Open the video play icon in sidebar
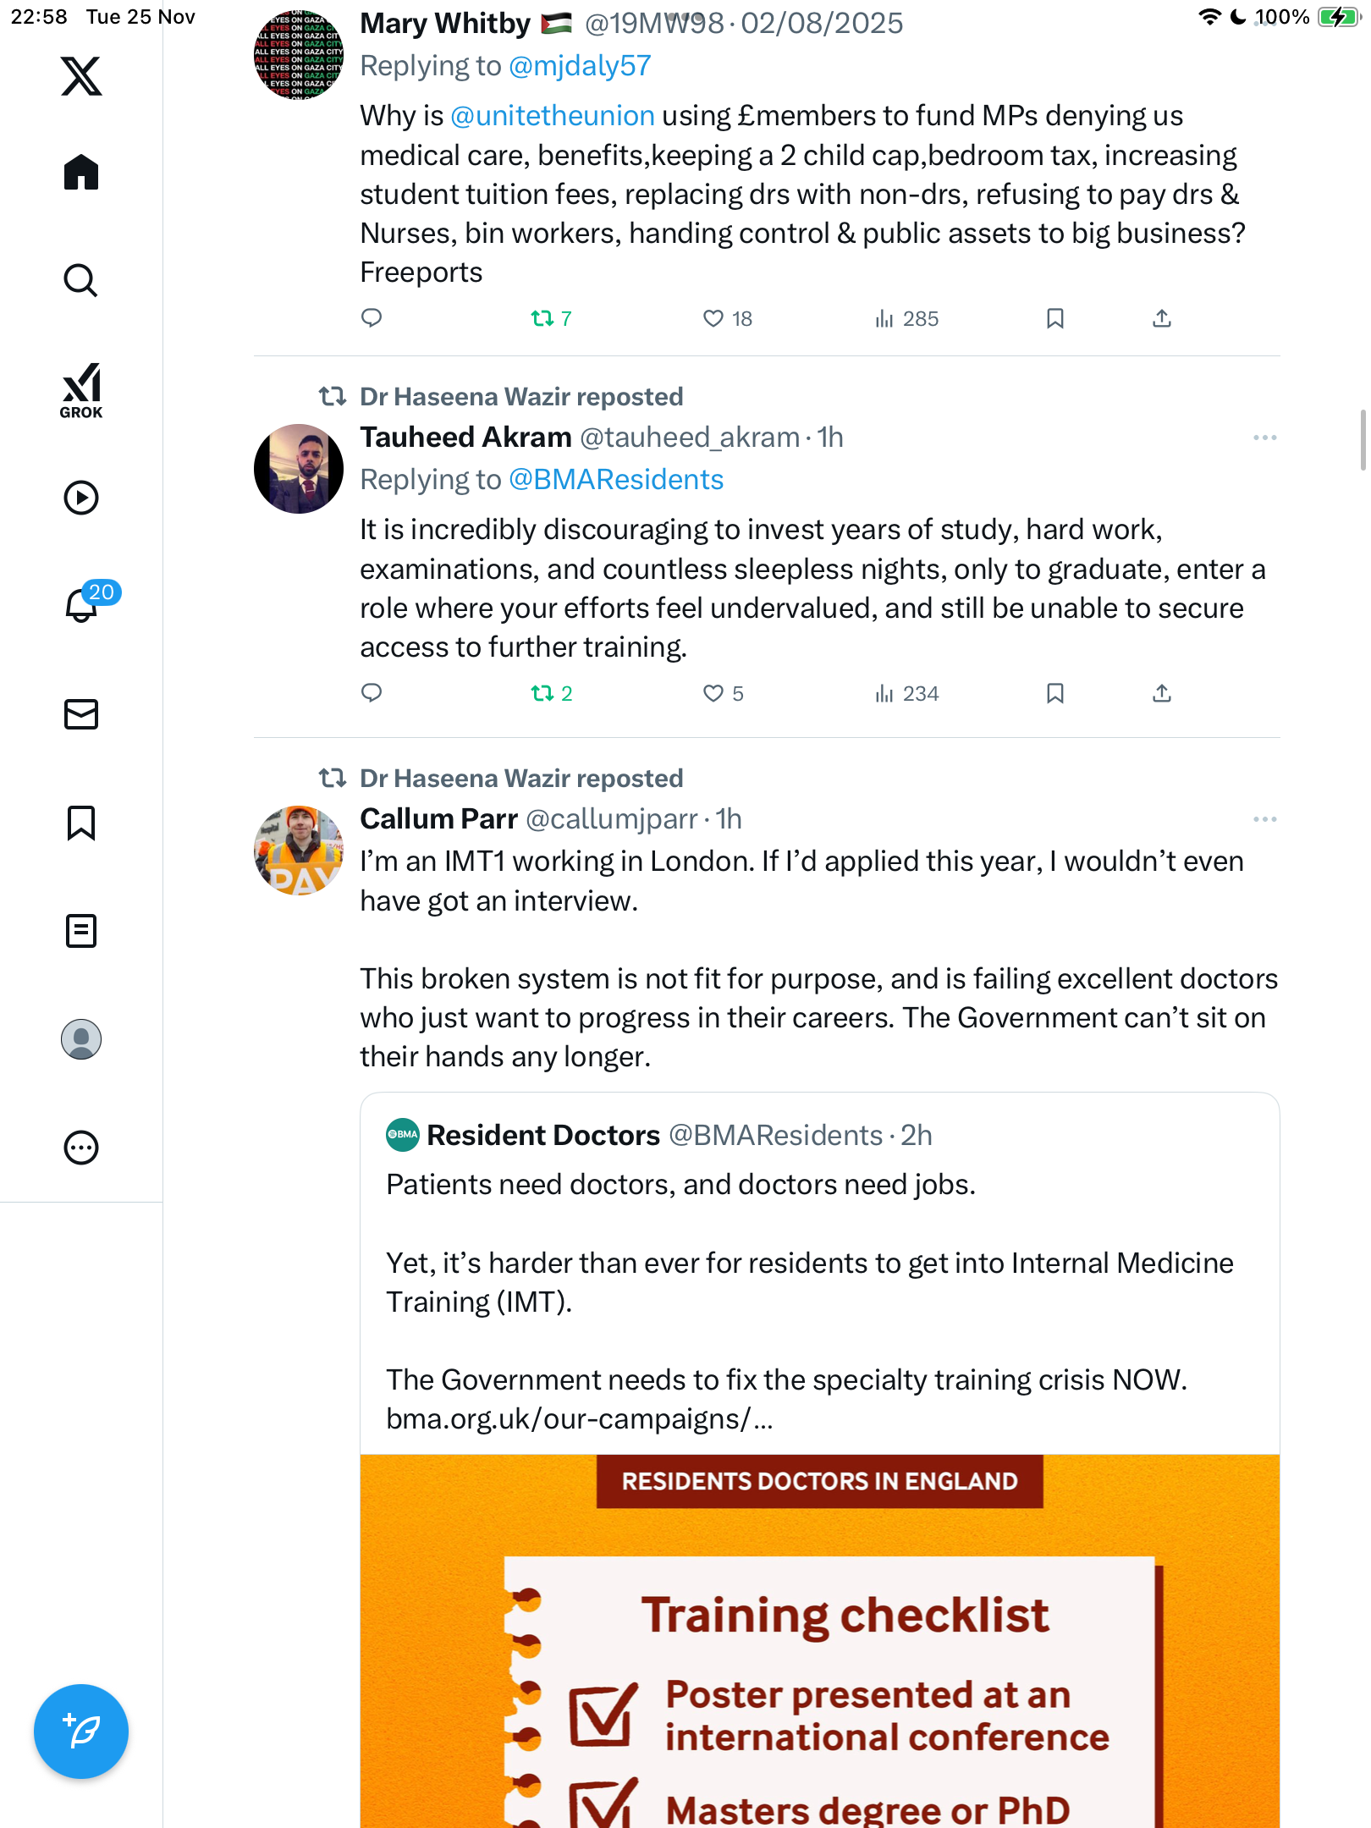1371x1828 pixels. coord(81,498)
